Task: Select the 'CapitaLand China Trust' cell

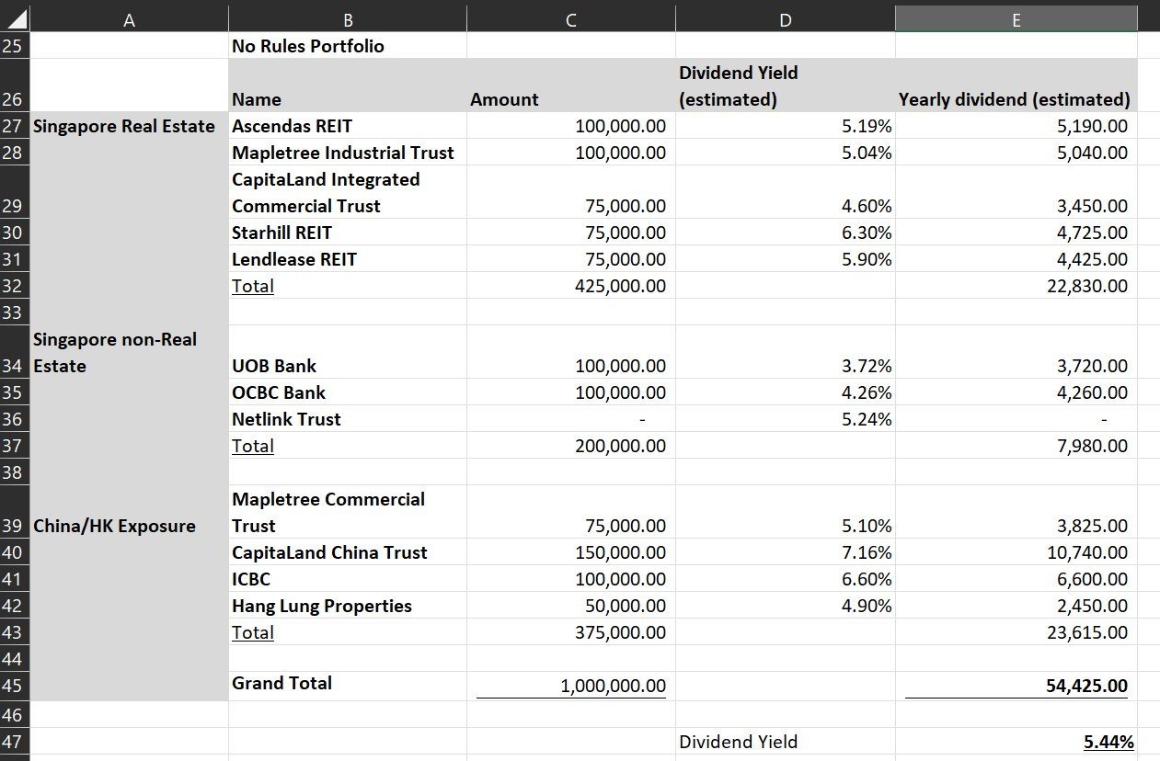Action: pos(348,553)
